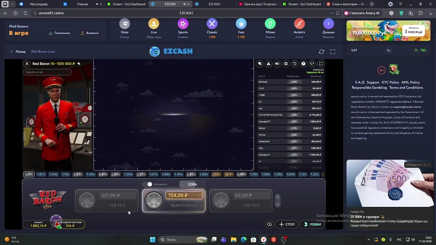The height and width of the screenshot is (245, 436).
Task: Open the game chat icon
Action: pos(260,64)
